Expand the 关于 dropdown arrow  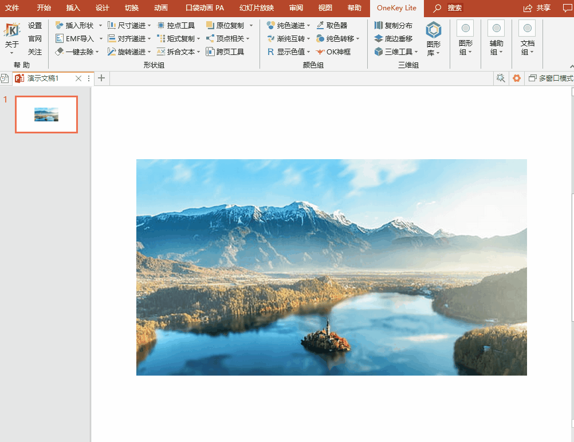click(11, 53)
